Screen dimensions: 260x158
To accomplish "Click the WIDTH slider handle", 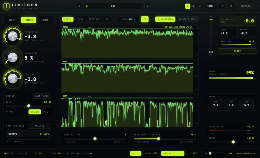I will coord(233,142).
